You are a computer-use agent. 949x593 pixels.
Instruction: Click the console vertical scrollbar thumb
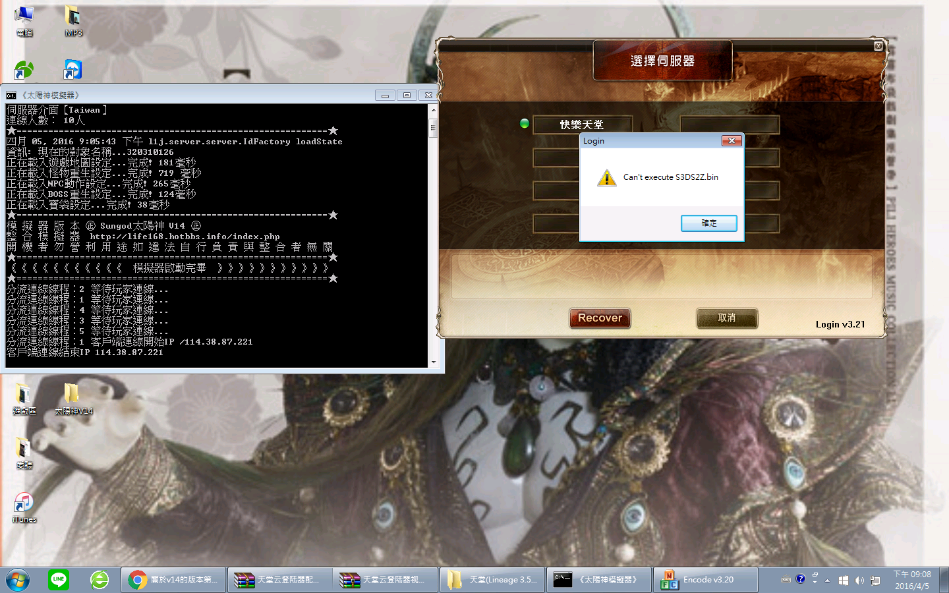tap(433, 127)
